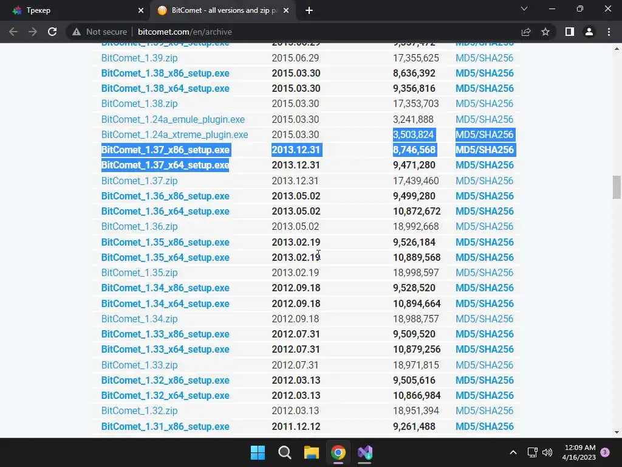Download BitComet_1.36_x64_setup.exe

click(x=165, y=211)
